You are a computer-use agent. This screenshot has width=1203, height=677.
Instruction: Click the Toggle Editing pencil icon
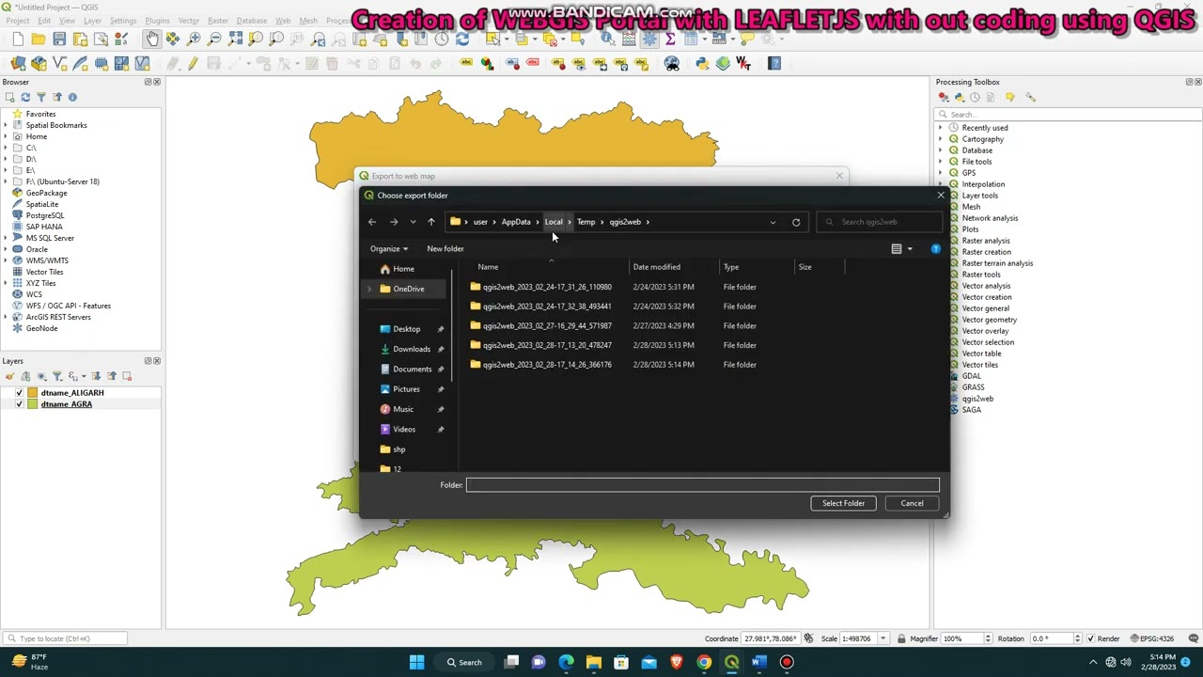point(193,63)
